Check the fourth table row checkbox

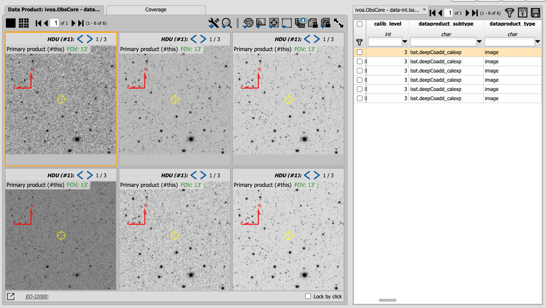(359, 80)
